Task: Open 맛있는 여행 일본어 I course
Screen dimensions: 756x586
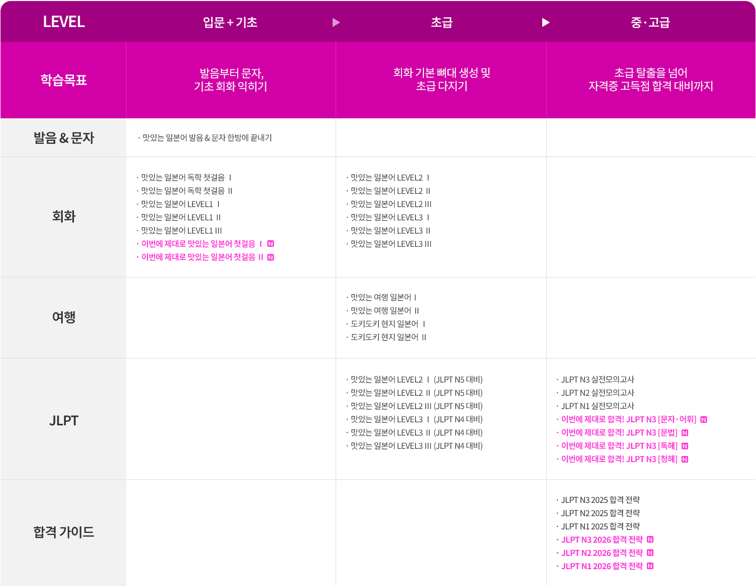Action: pyautogui.click(x=382, y=297)
